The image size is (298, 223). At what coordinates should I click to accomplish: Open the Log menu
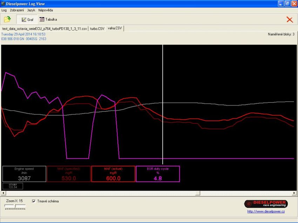(x=4, y=10)
